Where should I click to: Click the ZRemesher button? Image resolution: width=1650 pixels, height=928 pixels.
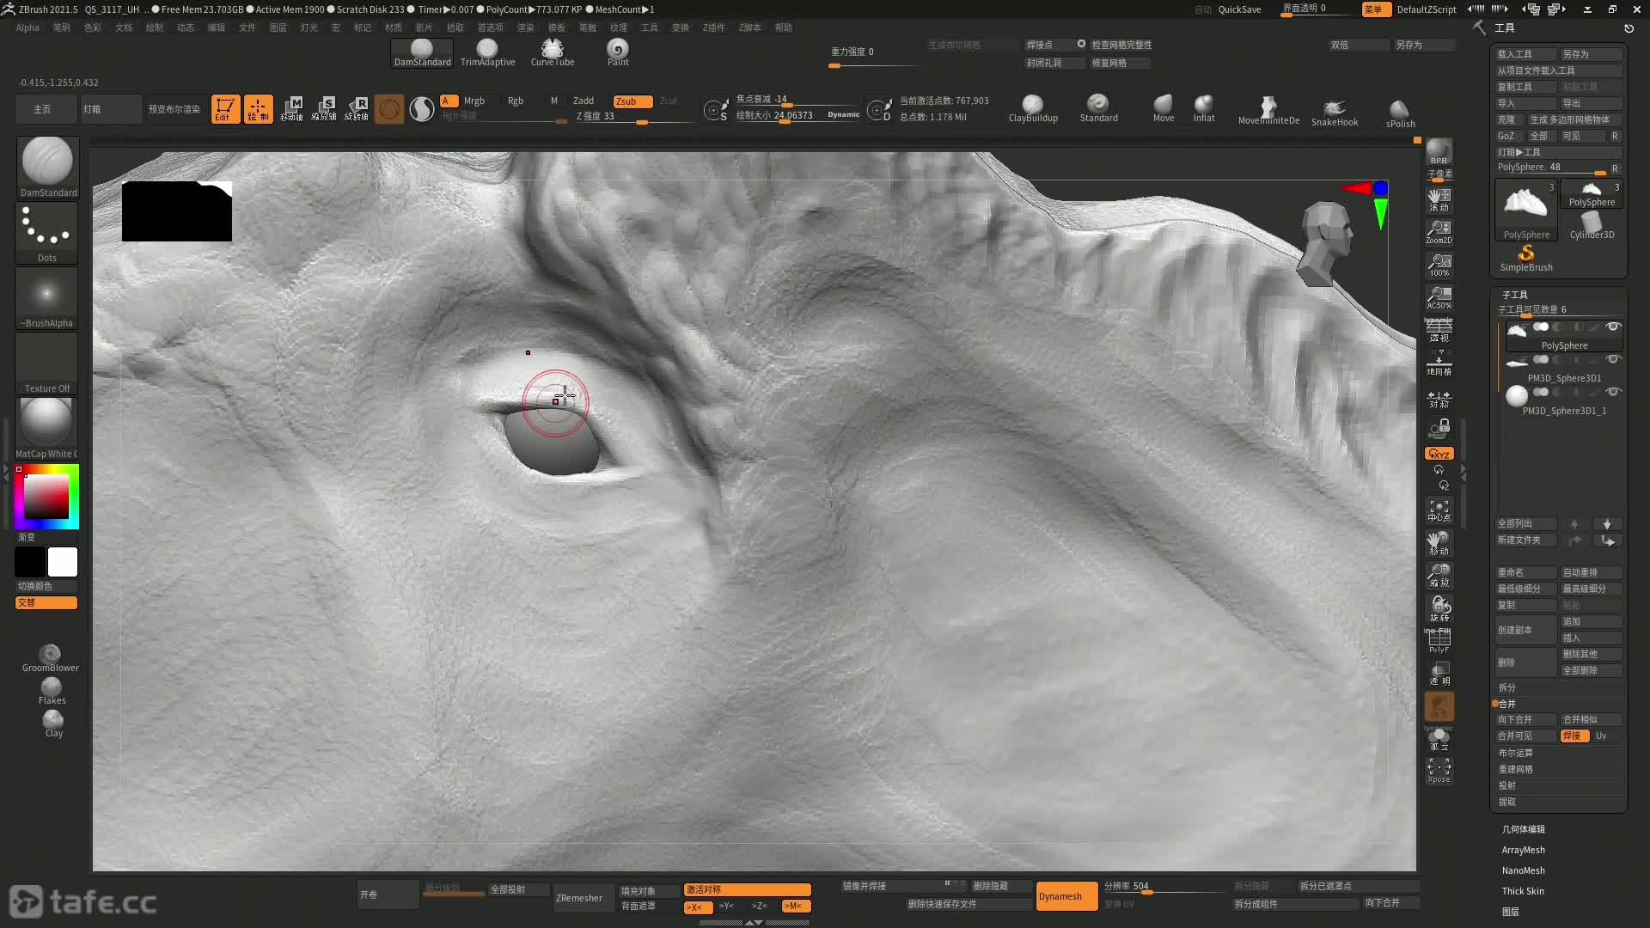tap(584, 898)
